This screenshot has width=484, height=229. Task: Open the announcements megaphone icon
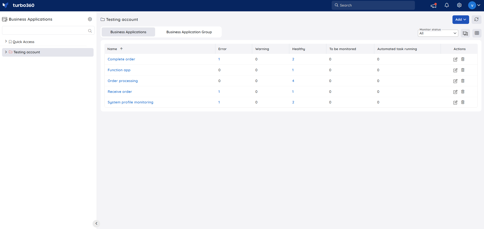click(x=434, y=5)
